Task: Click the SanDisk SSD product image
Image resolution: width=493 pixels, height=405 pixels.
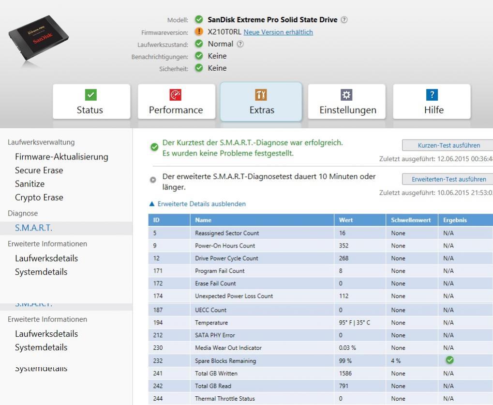Action: pyautogui.click(x=38, y=38)
